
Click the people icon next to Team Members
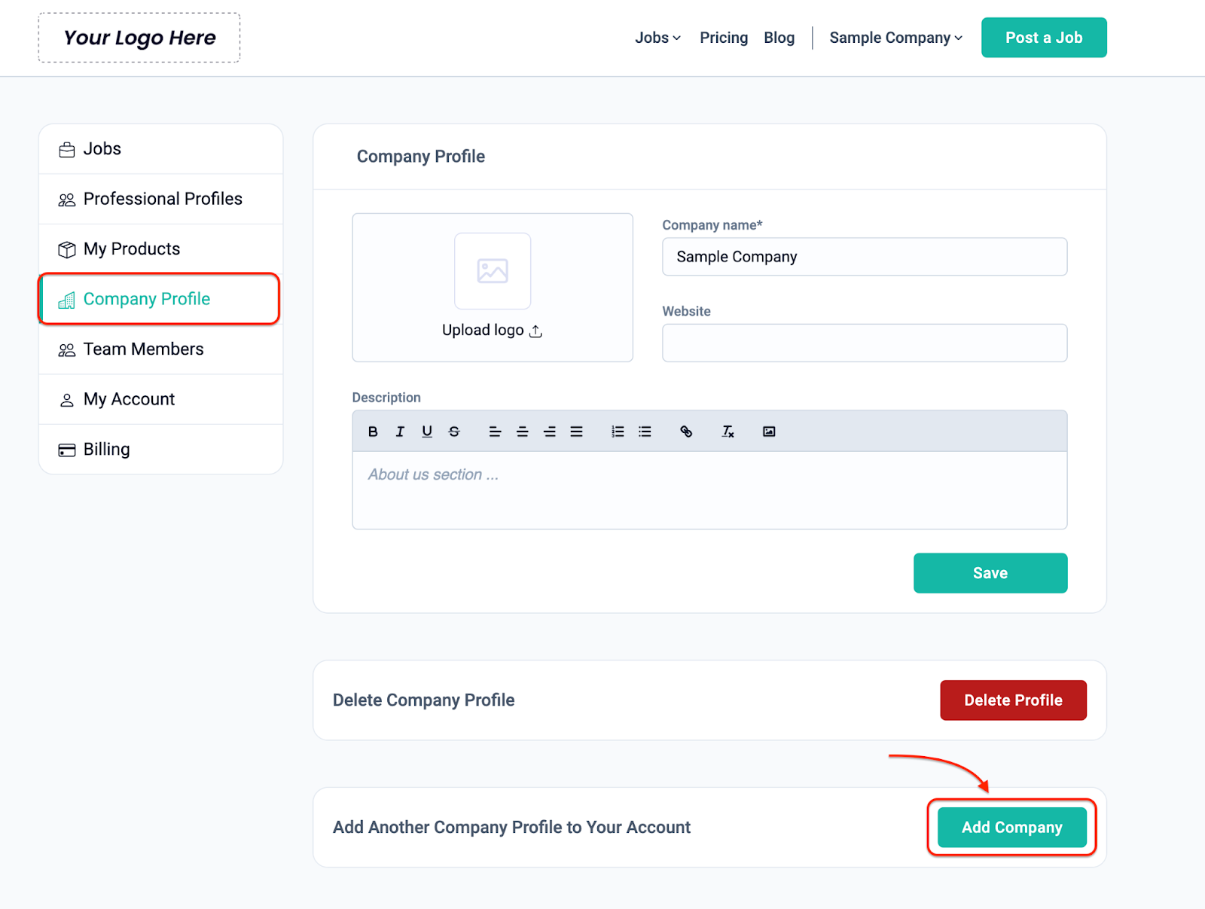[67, 350]
